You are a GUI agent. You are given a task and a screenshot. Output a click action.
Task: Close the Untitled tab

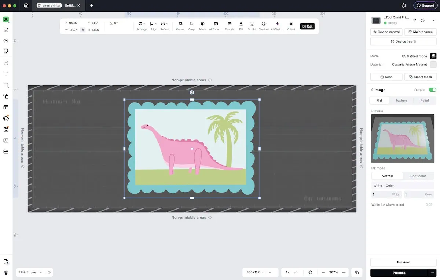[x=78, y=6]
